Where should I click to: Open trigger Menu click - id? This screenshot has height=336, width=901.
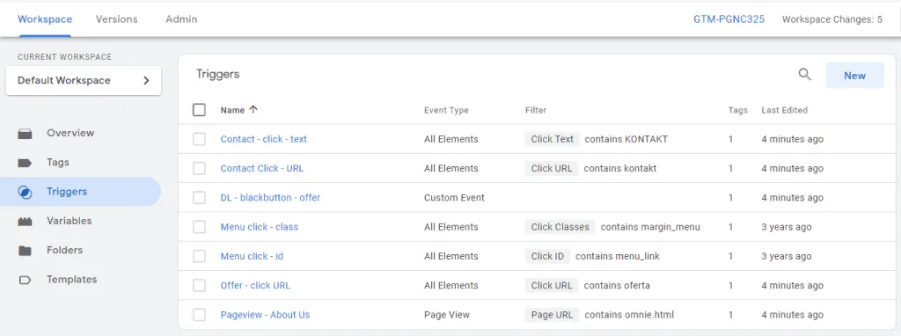[x=252, y=256]
